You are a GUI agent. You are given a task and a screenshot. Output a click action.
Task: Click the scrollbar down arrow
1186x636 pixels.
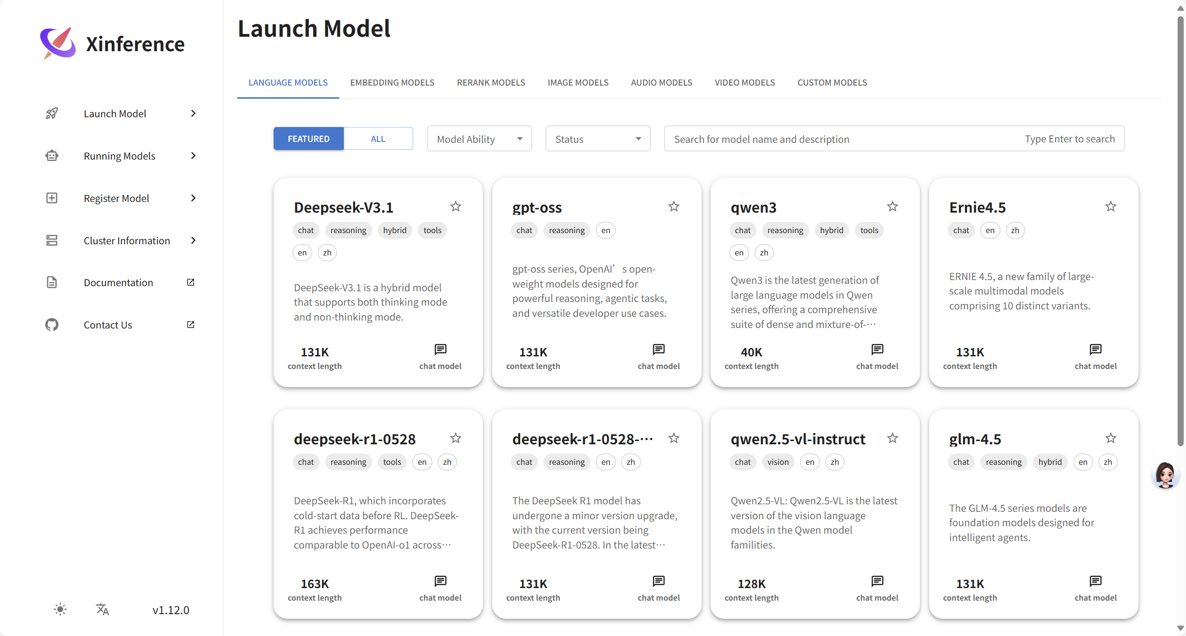[1180, 628]
